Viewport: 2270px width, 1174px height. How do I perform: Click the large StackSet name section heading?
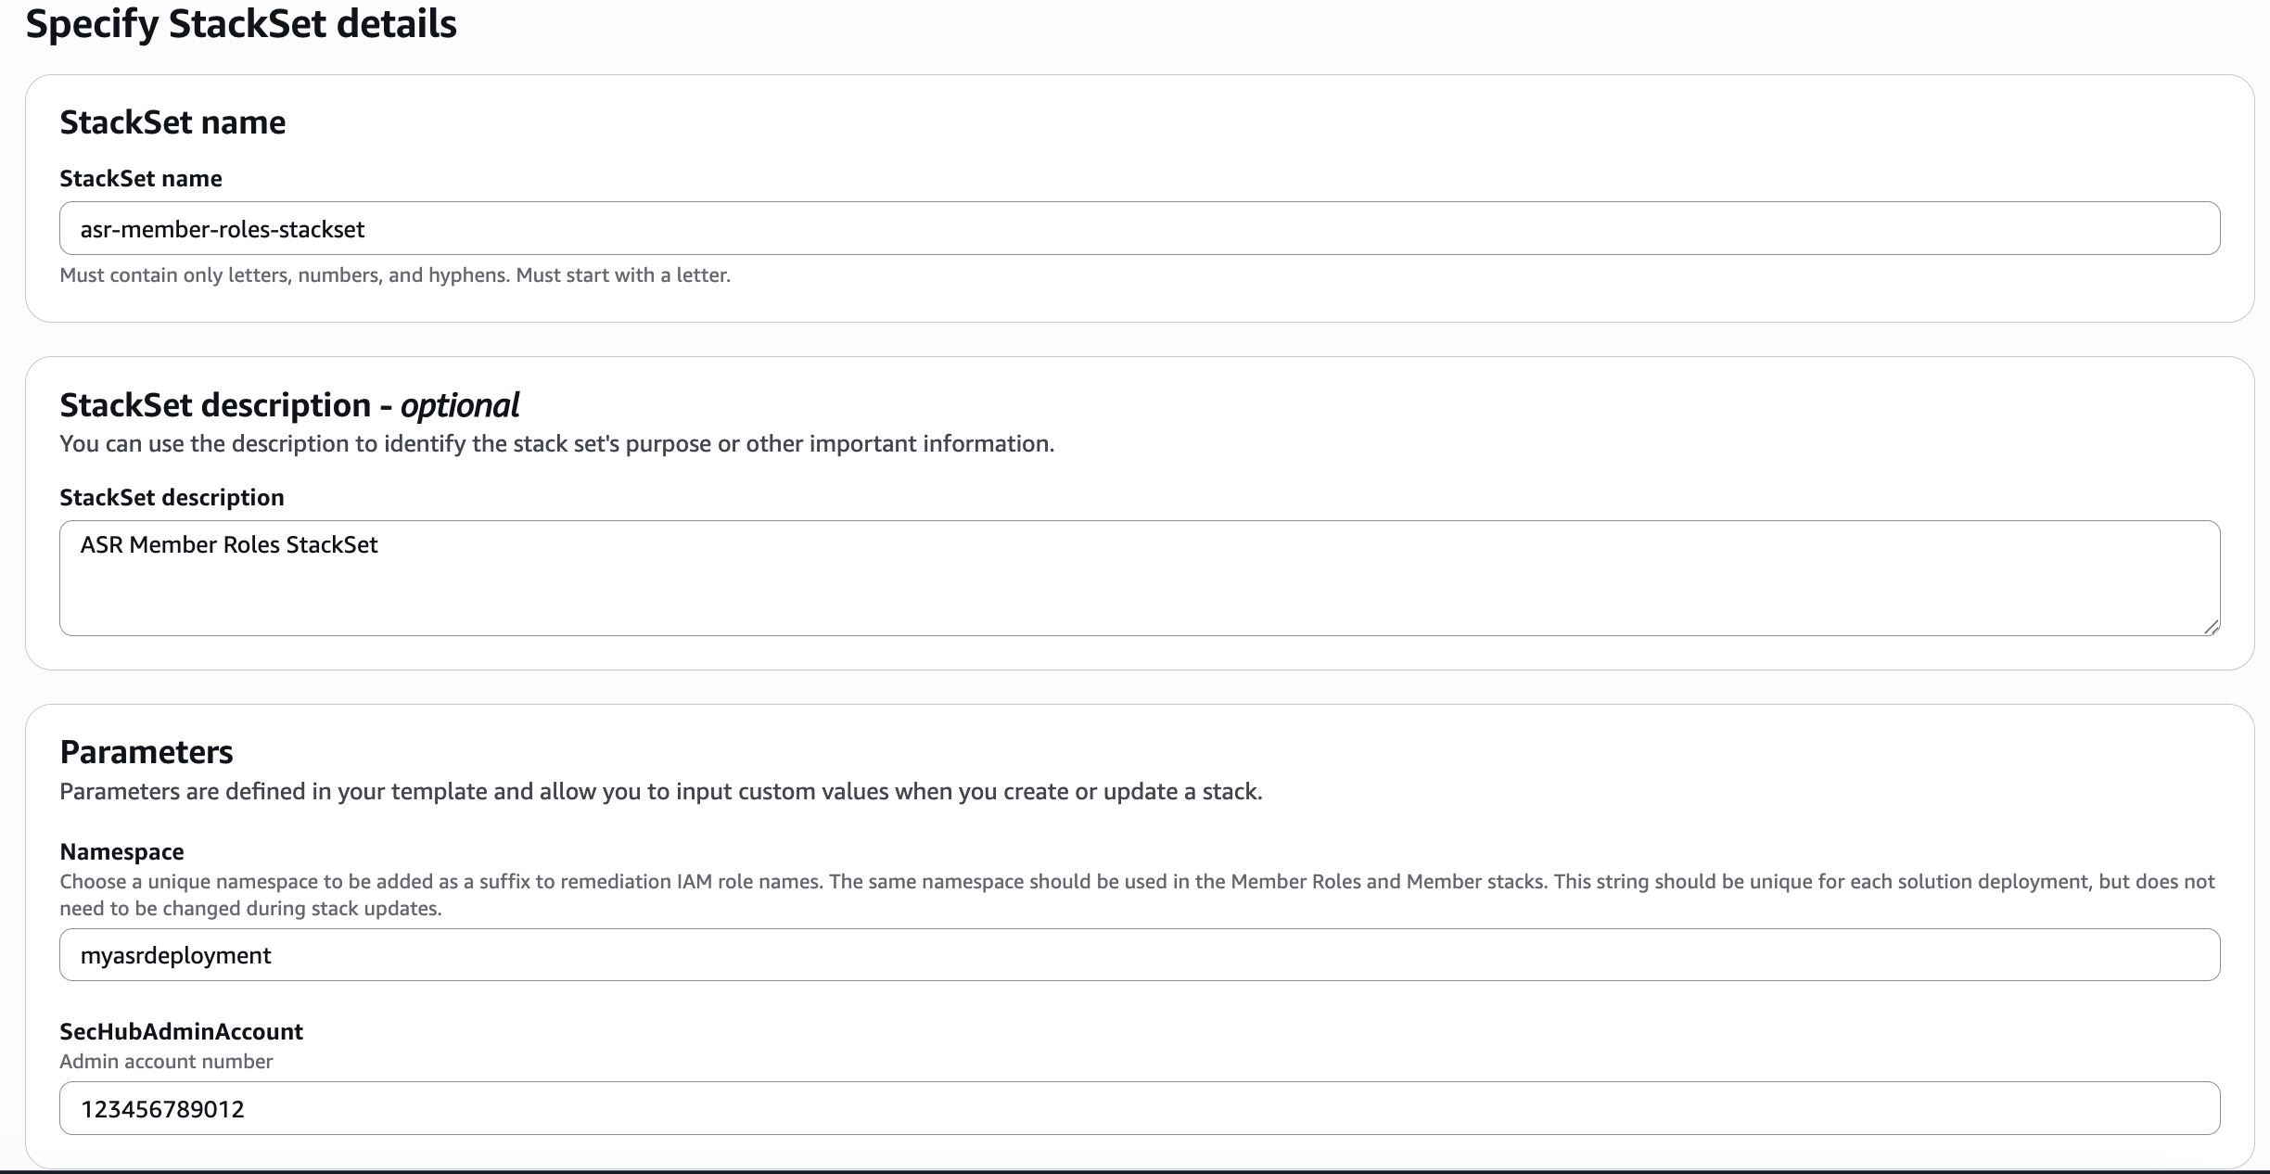(x=172, y=122)
